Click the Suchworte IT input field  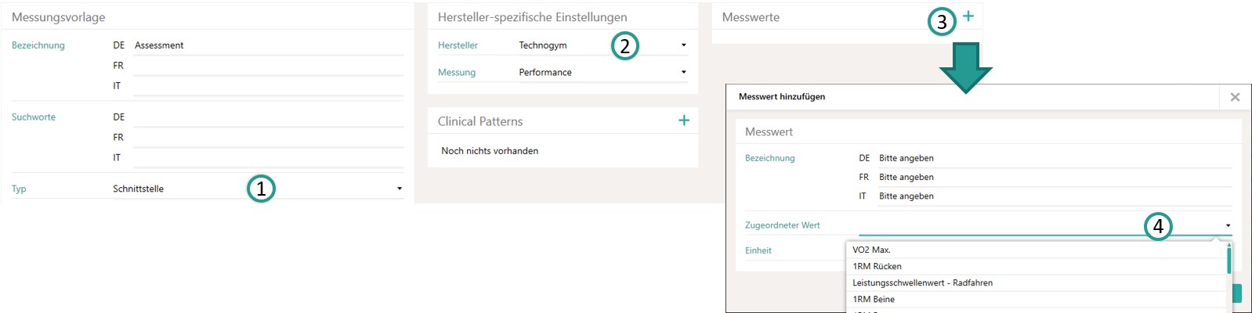269,158
